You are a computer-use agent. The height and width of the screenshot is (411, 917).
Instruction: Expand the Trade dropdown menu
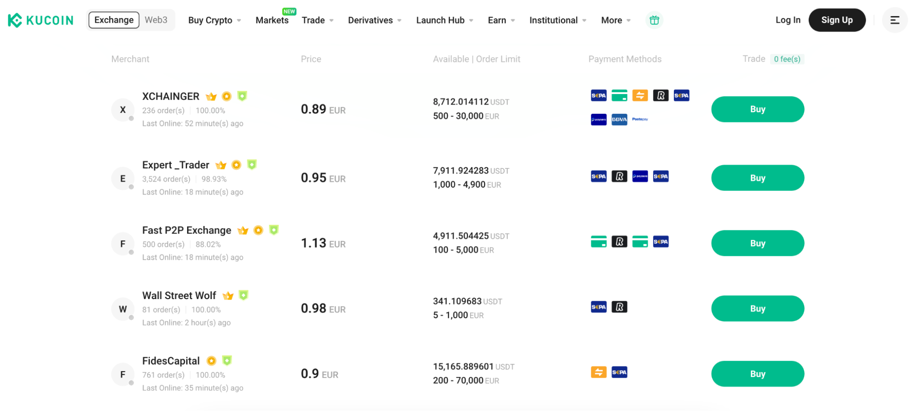pyautogui.click(x=317, y=20)
